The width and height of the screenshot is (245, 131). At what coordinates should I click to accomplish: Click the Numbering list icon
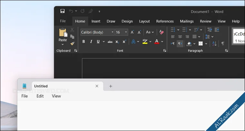[184, 30]
